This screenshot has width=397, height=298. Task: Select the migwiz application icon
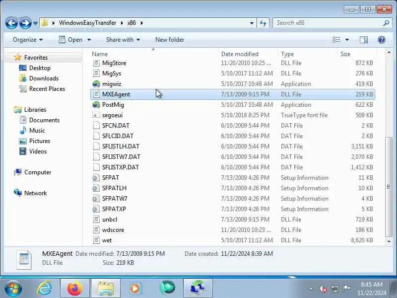click(x=96, y=83)
